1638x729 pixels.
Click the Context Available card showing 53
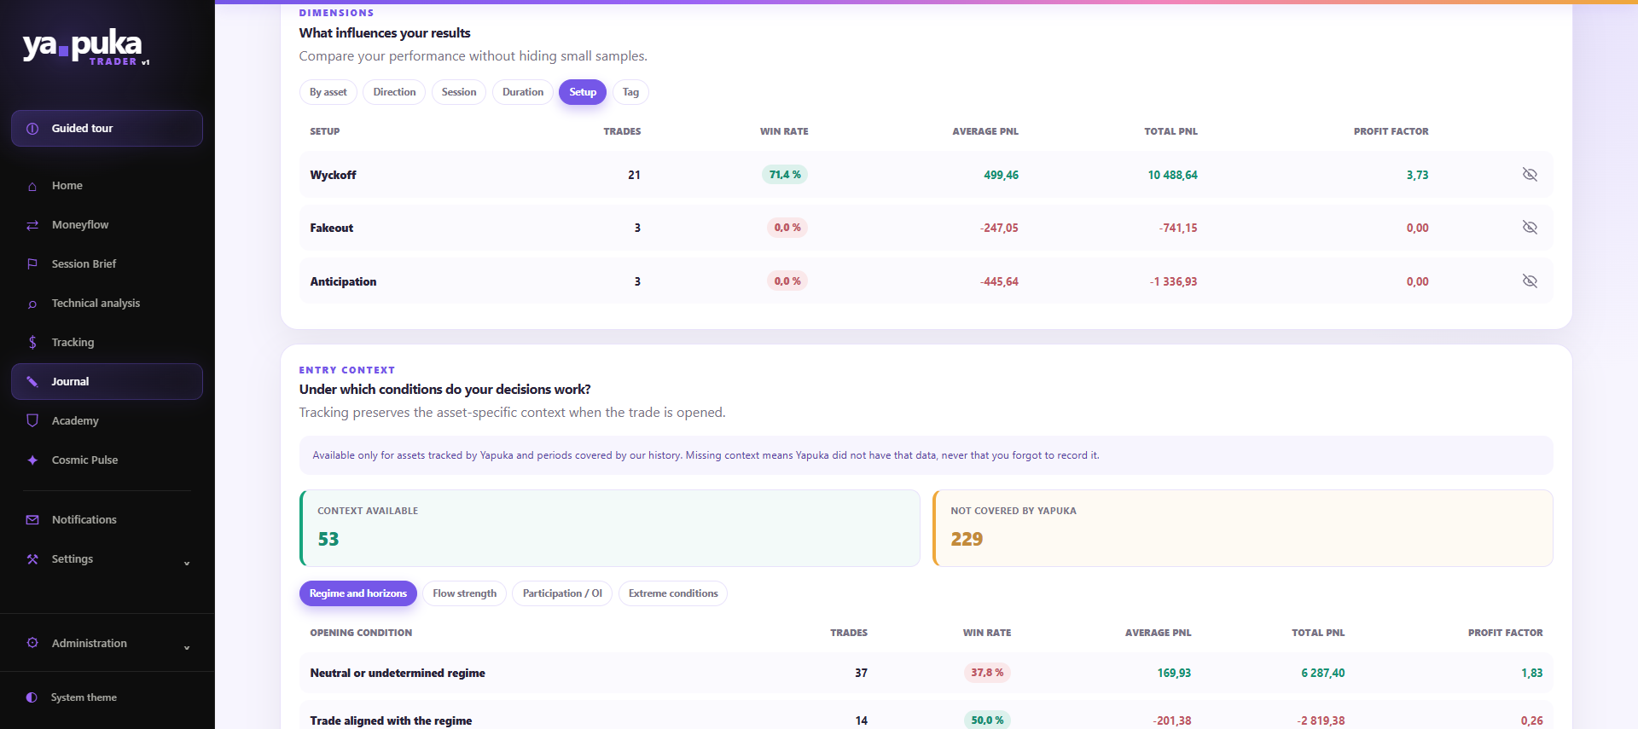coord(610,528)
